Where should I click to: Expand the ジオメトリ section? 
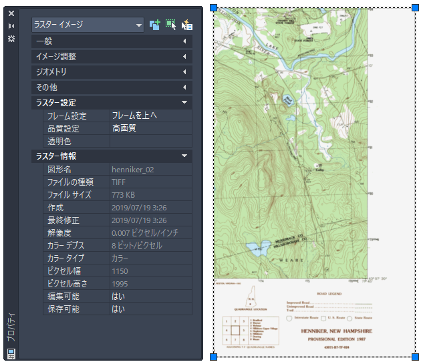(112, 71)
